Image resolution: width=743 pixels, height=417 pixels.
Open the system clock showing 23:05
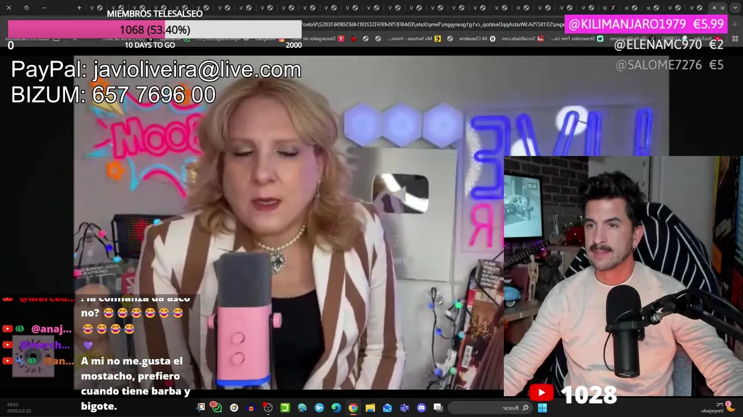pos(20,408)
